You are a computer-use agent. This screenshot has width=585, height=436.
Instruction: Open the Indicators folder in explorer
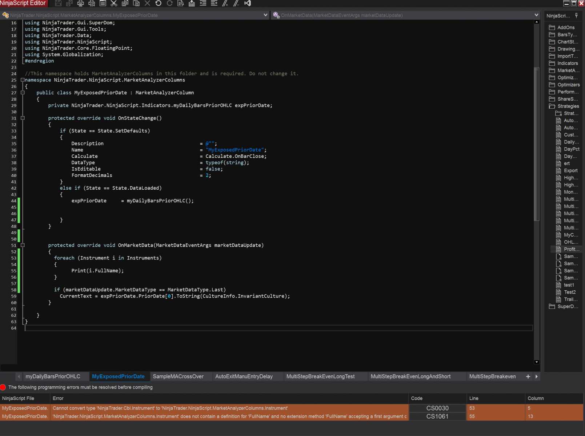click(x=567, y=63)
